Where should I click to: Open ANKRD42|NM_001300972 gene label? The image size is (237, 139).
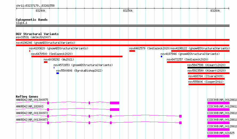click(x=32, y=113)
